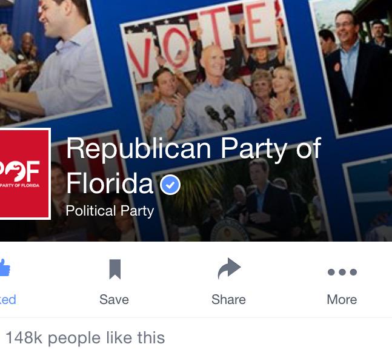392x350 pixels.
Task: Tap the blue verified checkmark badge
Action: point(170,185)
